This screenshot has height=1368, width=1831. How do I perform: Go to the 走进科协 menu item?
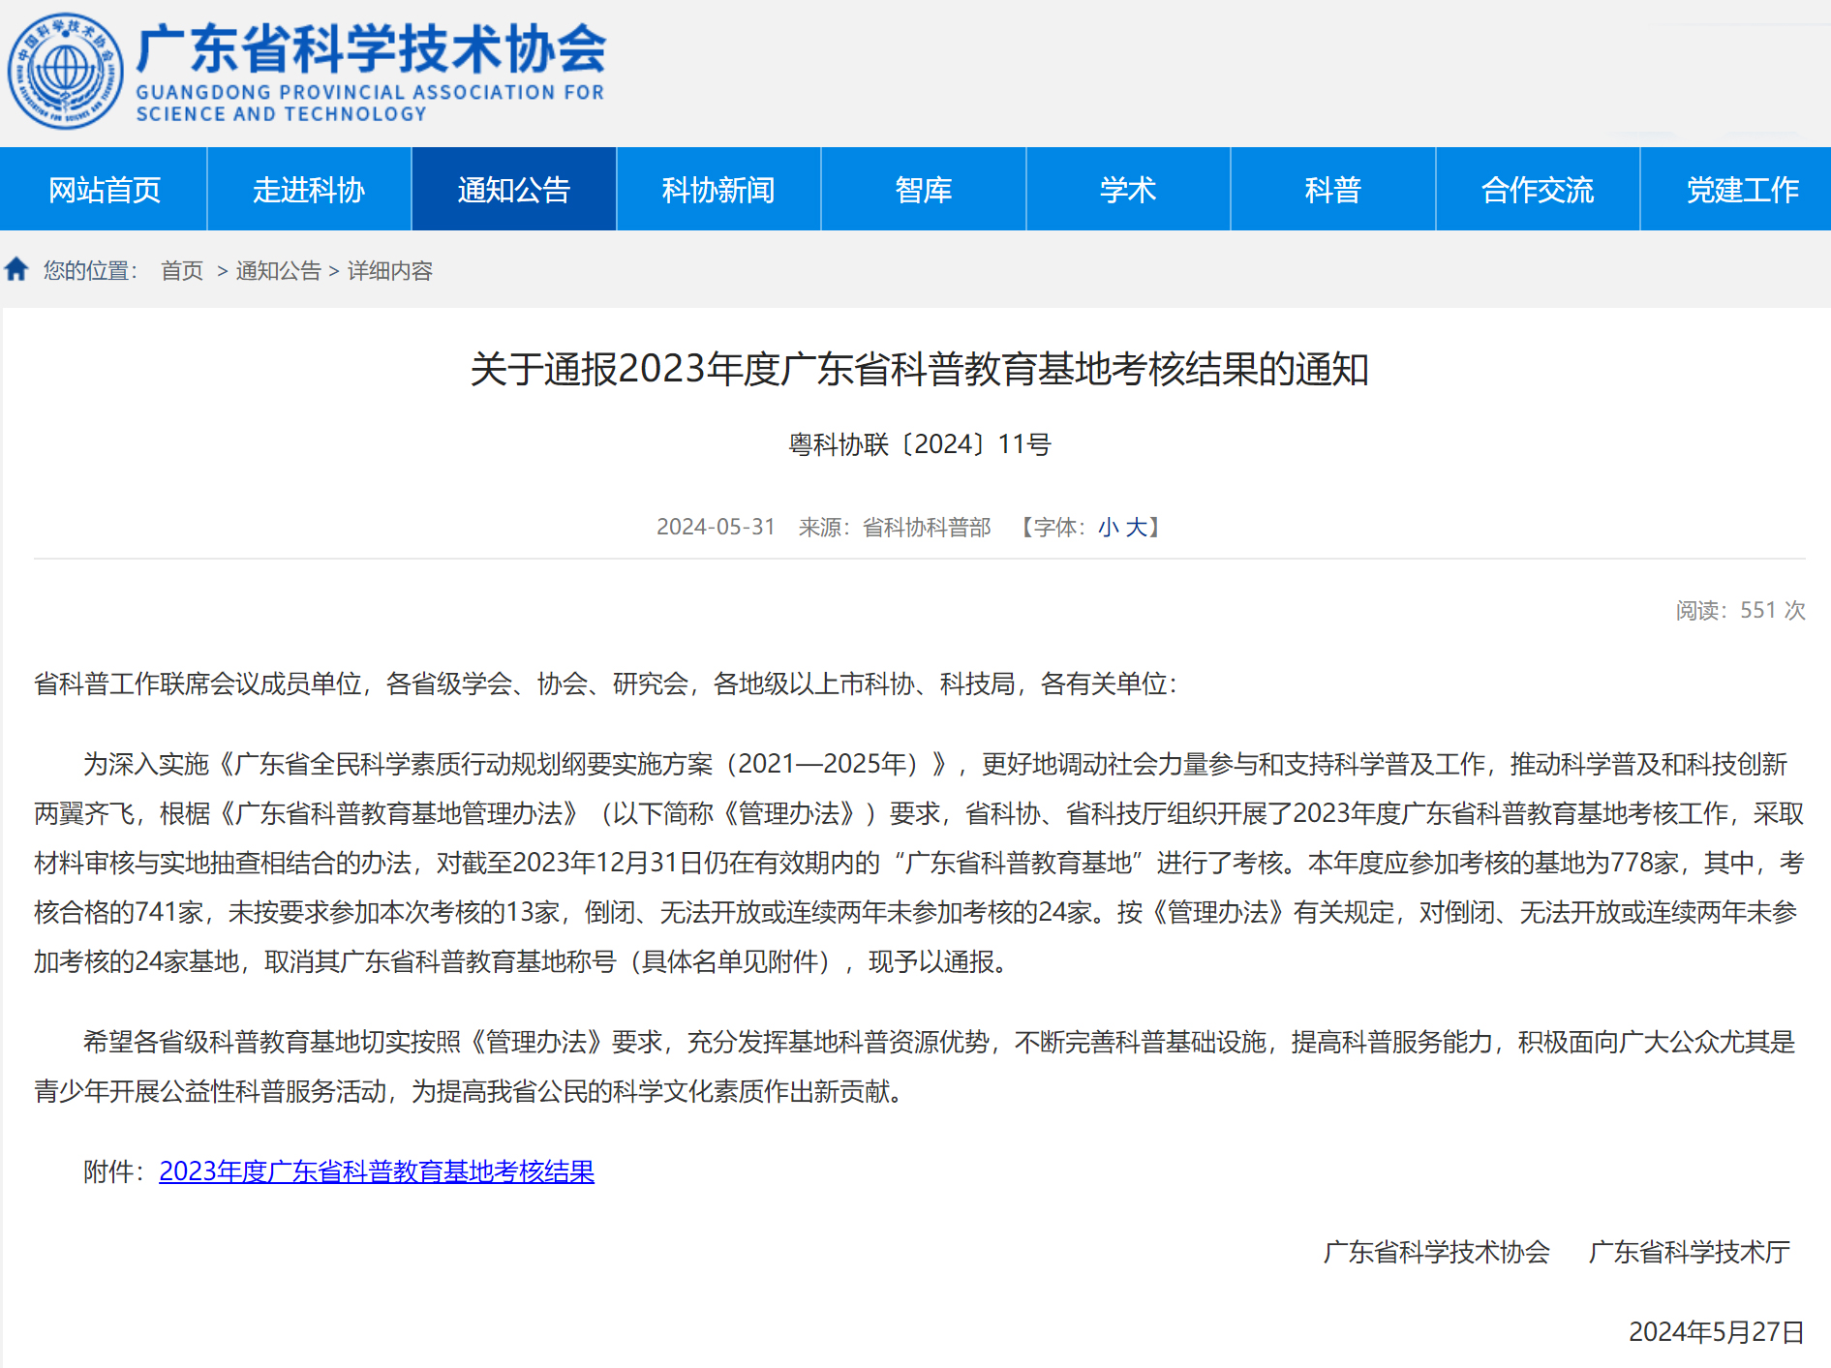pos(309,190)
